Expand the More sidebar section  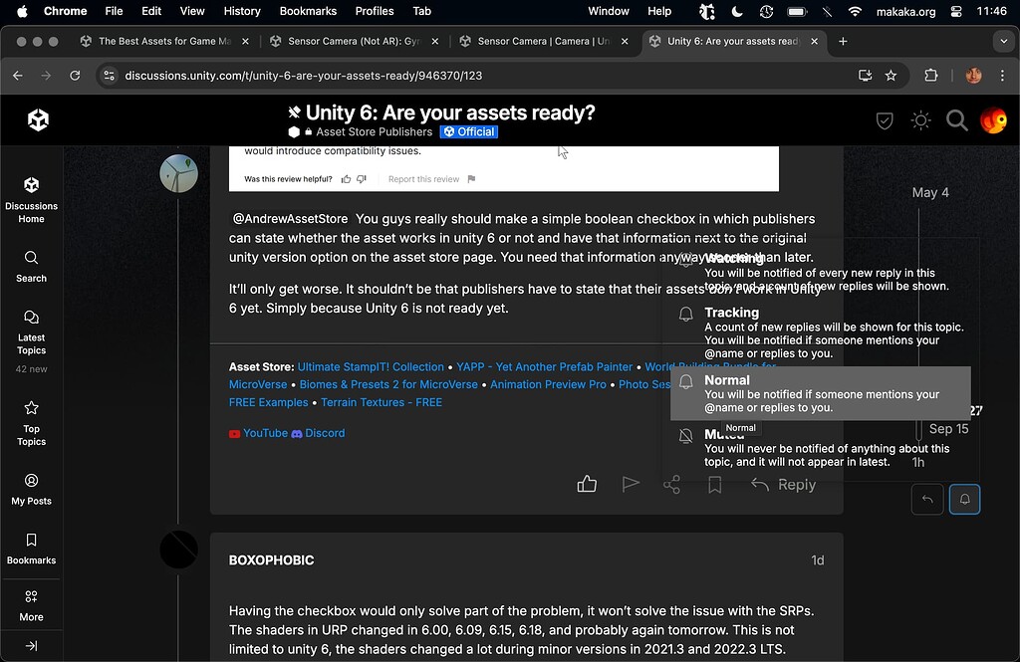point(31,605)
